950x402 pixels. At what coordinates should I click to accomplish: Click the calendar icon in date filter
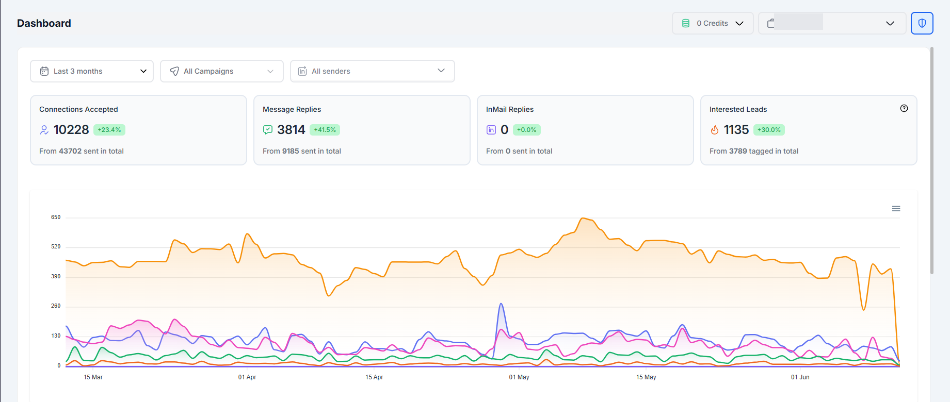point(44,71)
